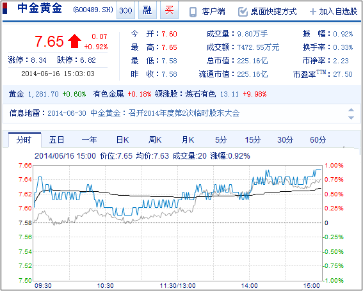Click the 市净率 value 2.23
363x291 pixels.
click(x=341, y=61)
